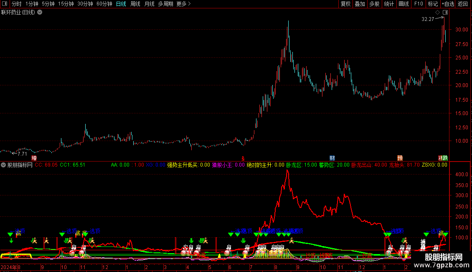The image size is (472, 272).
Task: Click the 画线 drawing tool button
Action: (x=403, y=4)
